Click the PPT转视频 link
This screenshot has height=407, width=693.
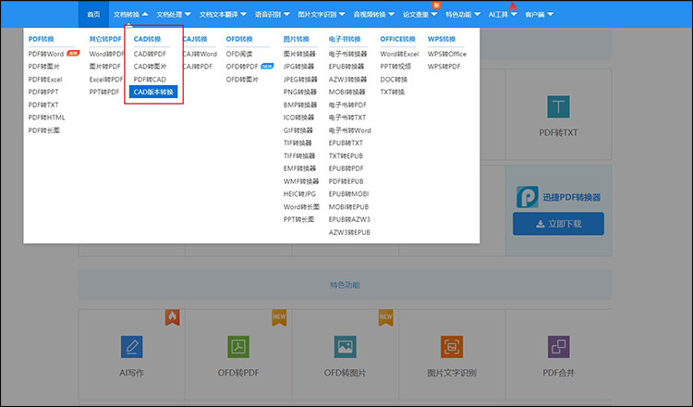click(x=395, y=67)
